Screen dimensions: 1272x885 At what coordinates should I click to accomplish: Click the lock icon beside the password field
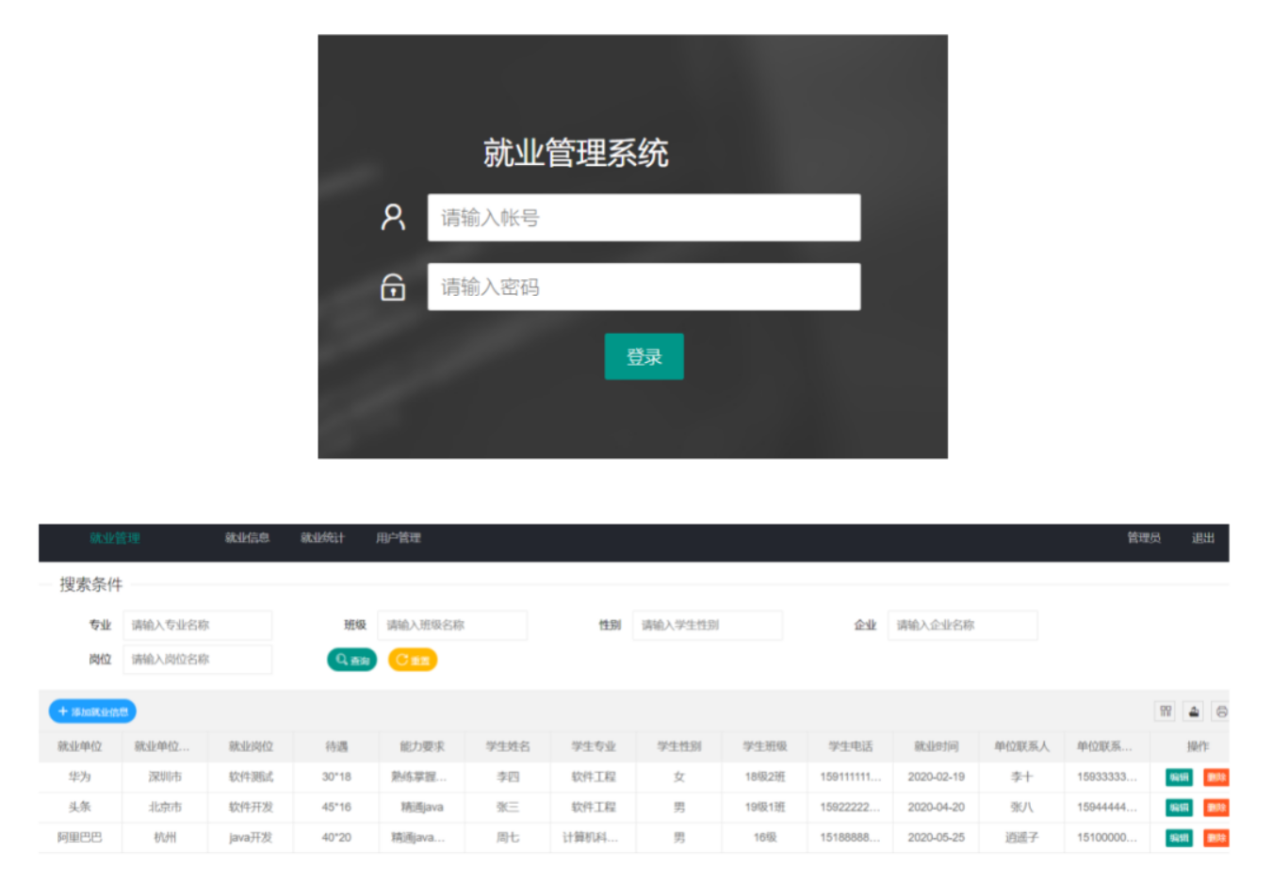[393, 287]
